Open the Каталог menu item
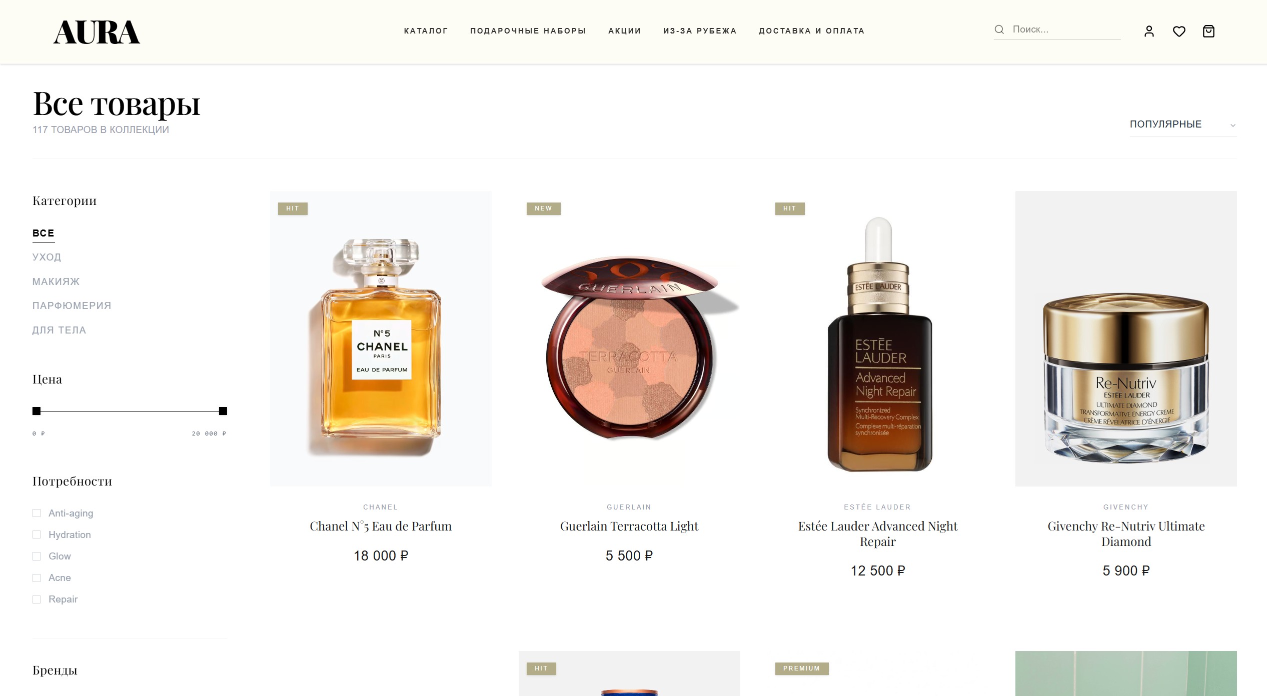Screen dimensions: 1267x696 [426, 31]
